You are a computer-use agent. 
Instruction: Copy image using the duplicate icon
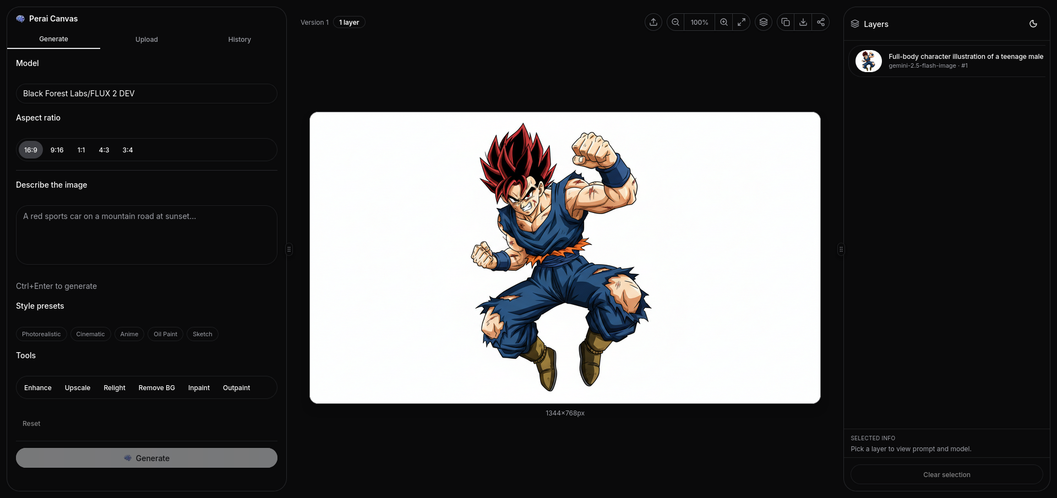click(786, 22)
